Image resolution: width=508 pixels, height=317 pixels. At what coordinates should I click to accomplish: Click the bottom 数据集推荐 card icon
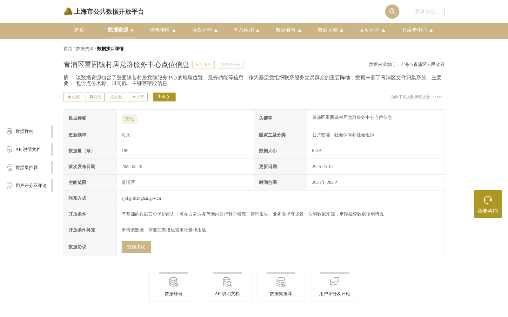pos(281,282)
